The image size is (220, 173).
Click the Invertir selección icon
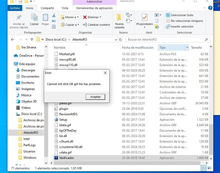point(168,27)
